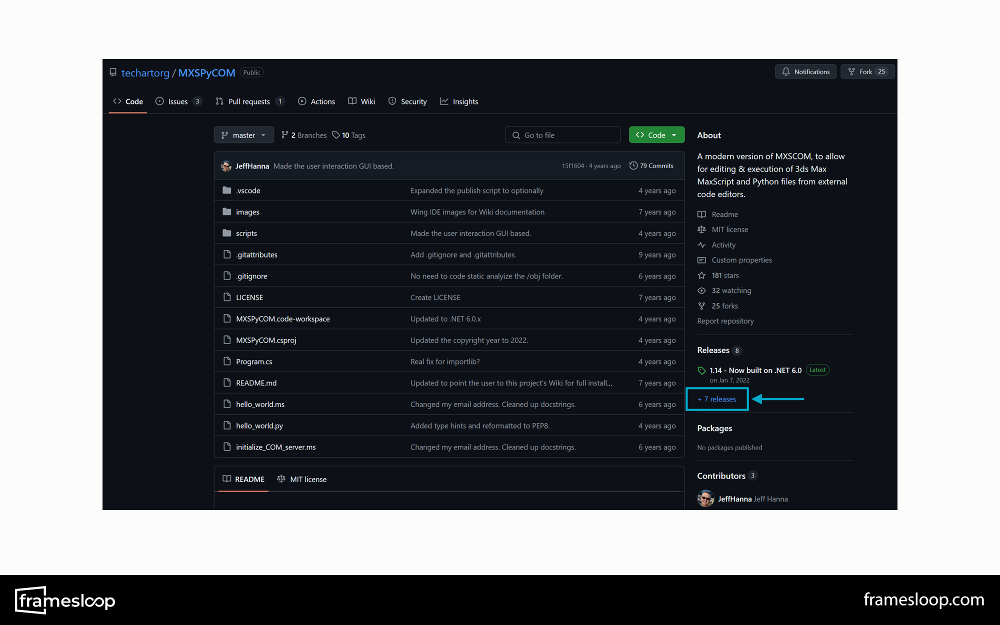Open the Activity link
This screenshot has width=1000, height=625.
[716, 245]
